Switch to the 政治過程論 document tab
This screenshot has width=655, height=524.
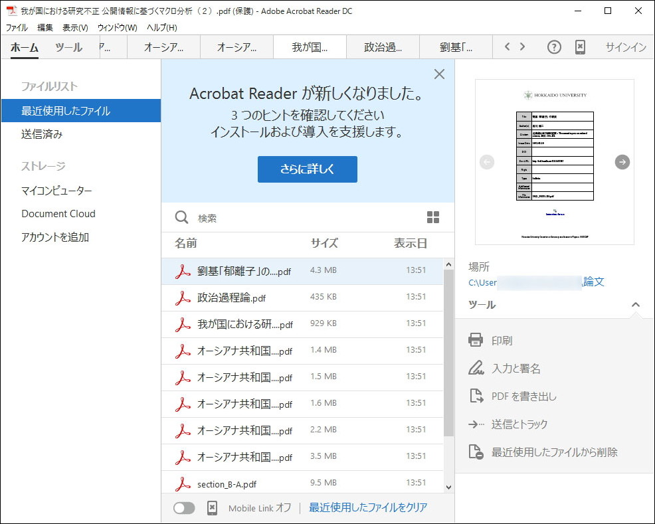(382, 47)
